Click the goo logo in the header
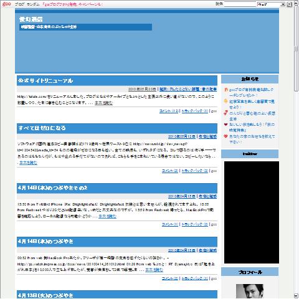The image size is (299, 299). click(x=6, y=4)
